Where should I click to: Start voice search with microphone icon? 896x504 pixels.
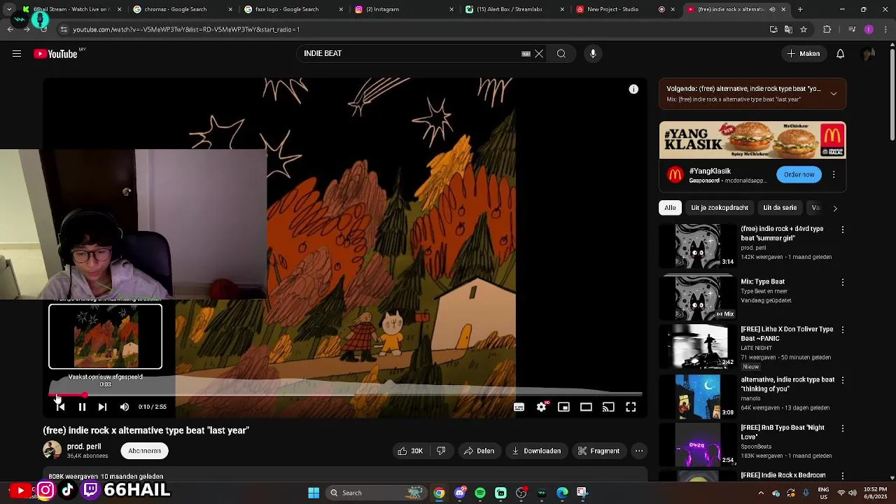(x=593, y=54)
